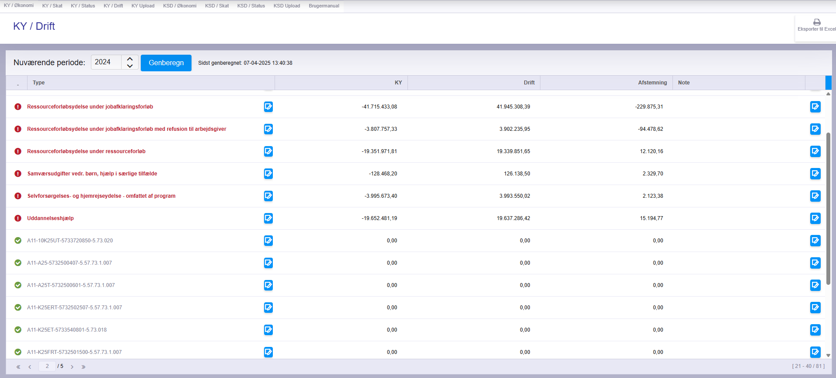This screenshot has height=378, width=836.
Task: Open the KSD / Økonomi tab
Action: pos(180,6)
